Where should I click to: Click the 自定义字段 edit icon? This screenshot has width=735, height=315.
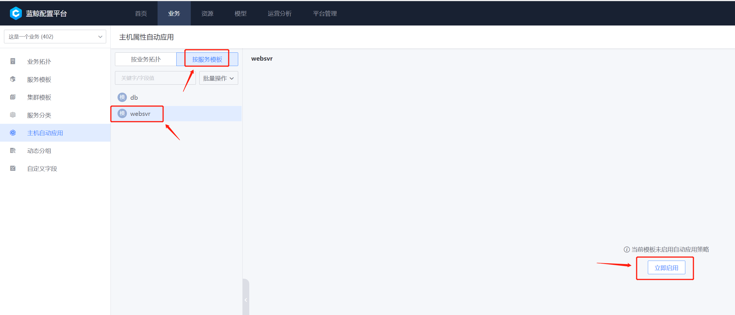tap(13, 168)
